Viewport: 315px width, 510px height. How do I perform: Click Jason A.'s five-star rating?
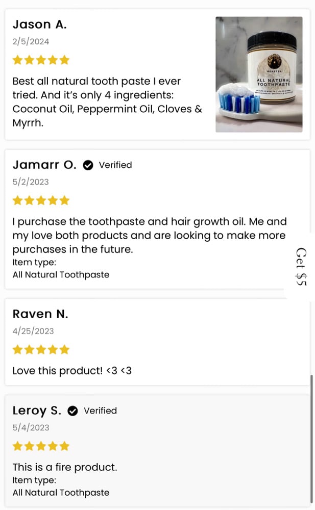pyautogui.click(x=41, y=60)
